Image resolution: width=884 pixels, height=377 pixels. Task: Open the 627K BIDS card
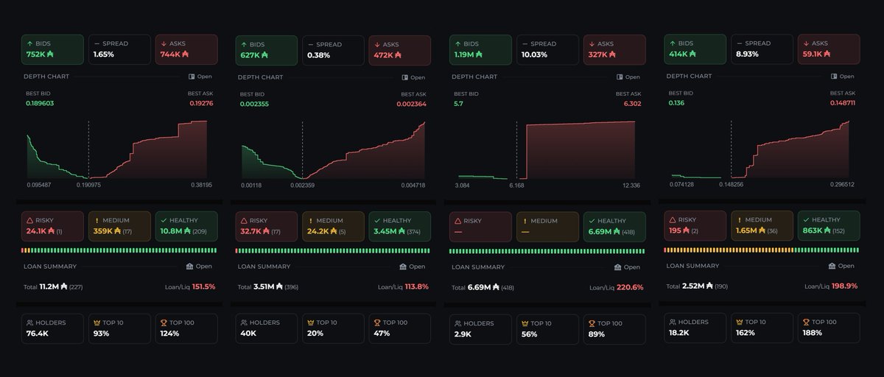[265, 49]
